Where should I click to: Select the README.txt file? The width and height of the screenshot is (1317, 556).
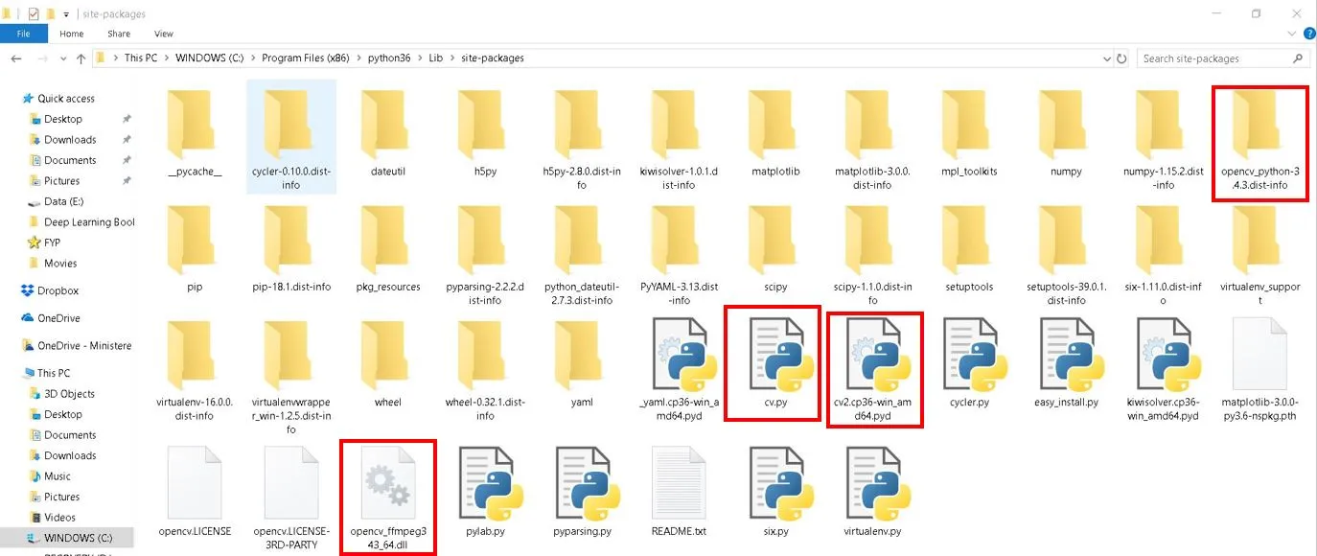[679, 493]
